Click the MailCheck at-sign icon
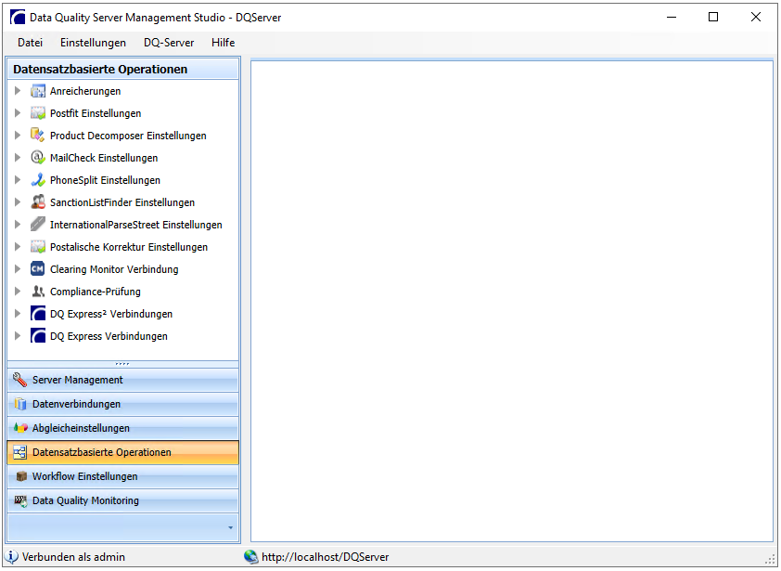781x571 pixels. (x=38, y=158)
